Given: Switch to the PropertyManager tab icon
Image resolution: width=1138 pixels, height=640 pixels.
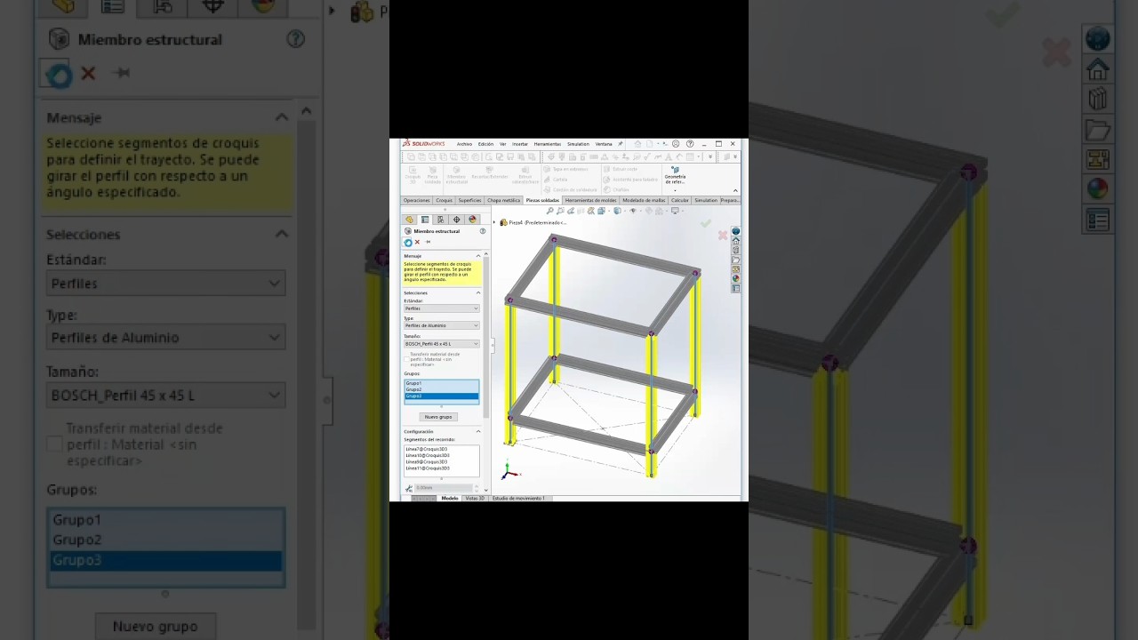Looking at the screenshot, I should [x=425, y=220].
